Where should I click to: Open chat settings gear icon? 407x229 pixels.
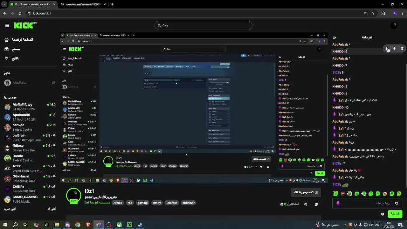pyautogui.click(x=383, y=214)
